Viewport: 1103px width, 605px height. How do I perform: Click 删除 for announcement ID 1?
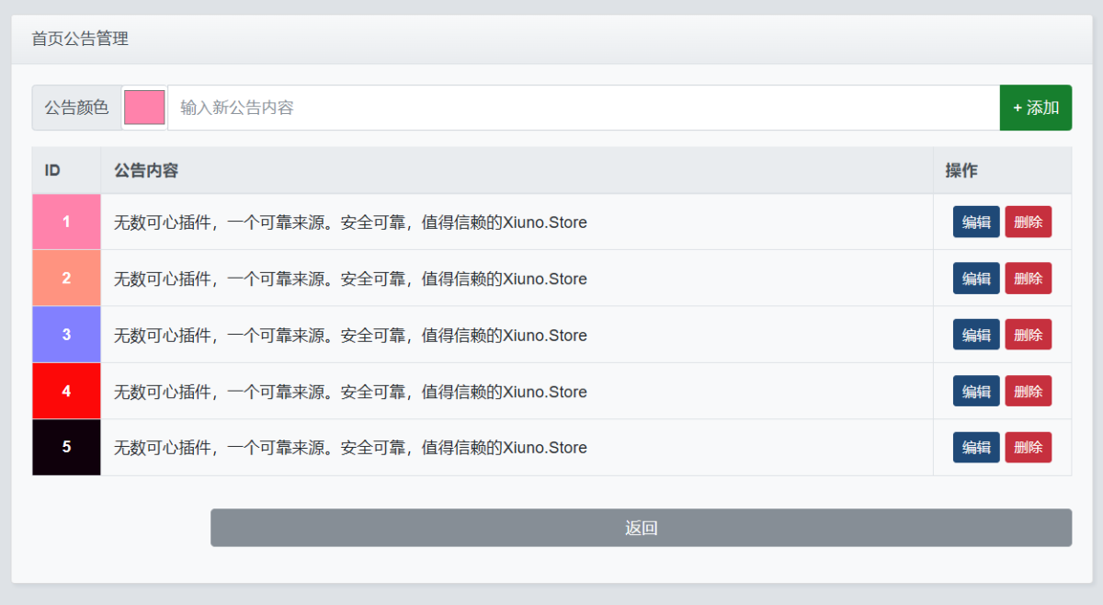[1028, 222]
